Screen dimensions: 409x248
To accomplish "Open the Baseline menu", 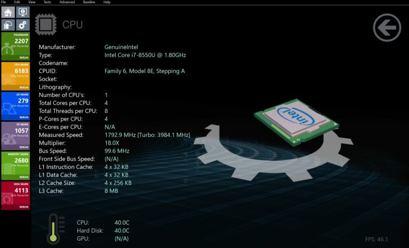I will pos(89,2).
